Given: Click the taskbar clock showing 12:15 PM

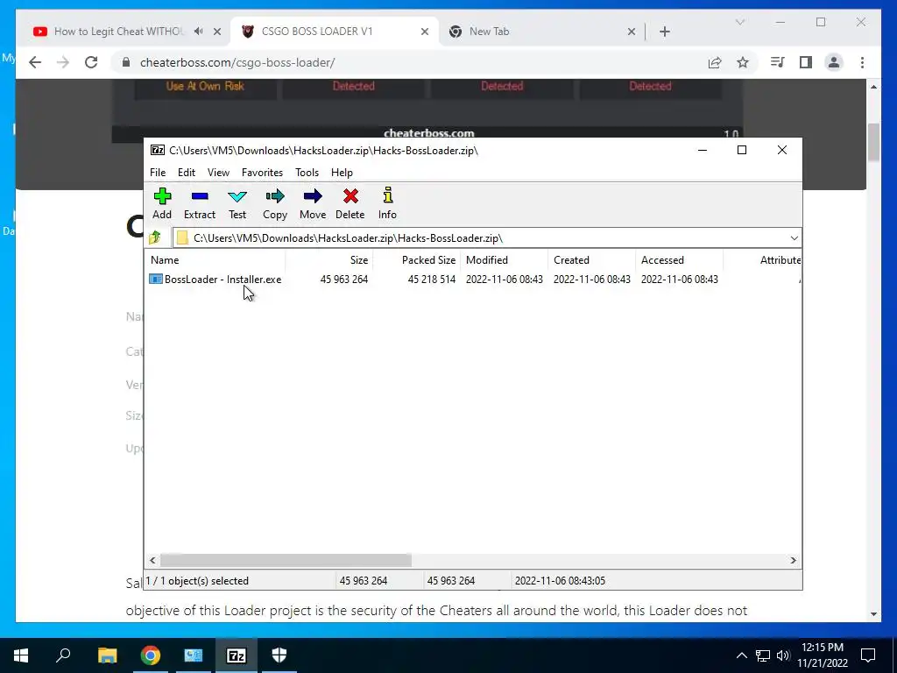Looking at the screenshot, I should (x=823, y=655).
